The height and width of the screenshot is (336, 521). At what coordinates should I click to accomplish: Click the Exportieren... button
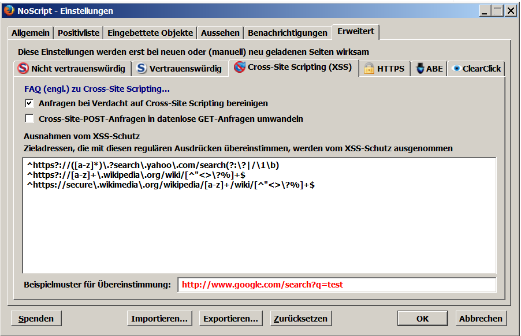pos(230,319)
